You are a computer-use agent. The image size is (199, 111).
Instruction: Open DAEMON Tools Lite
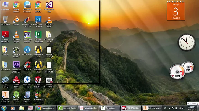(x=27, y=82)
